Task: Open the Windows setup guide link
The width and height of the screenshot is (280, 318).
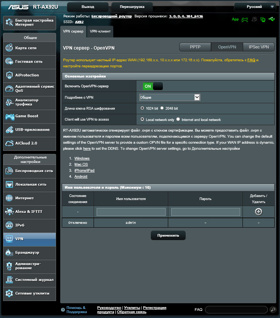Action: pos(82,158)
